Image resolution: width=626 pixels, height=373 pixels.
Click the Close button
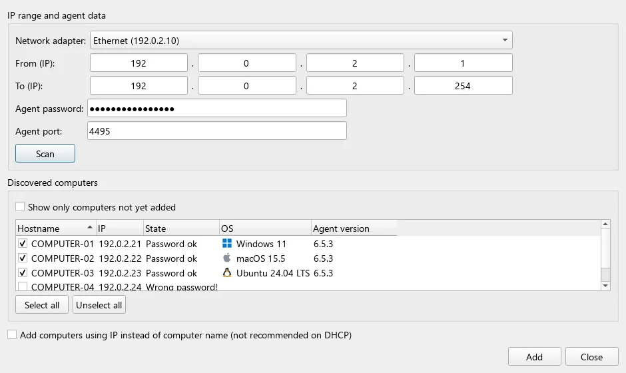click(591, 356)
